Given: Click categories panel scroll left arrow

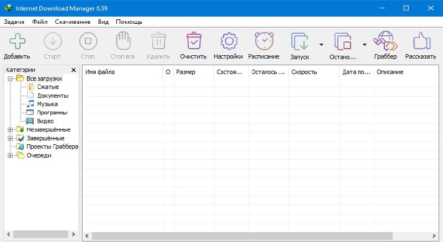Looking at the screenshot, I should coord(9,234).
